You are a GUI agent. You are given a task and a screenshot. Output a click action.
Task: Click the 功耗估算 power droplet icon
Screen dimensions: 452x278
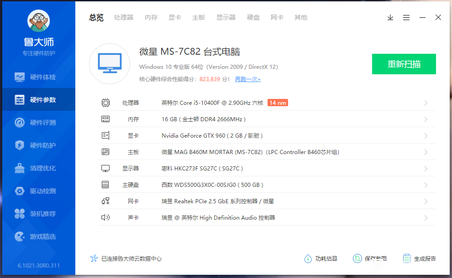point(308,259)
